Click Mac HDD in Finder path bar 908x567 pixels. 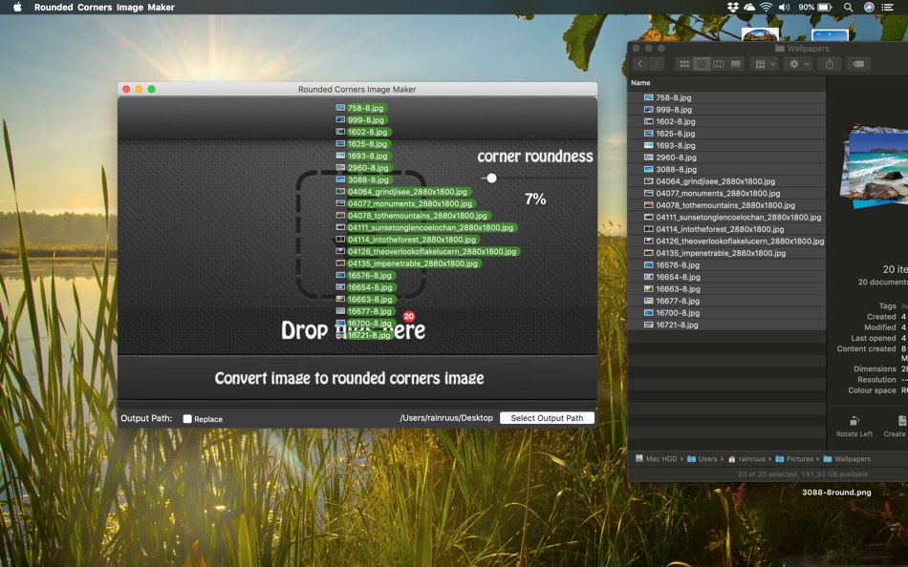click(x=656, y=459)
